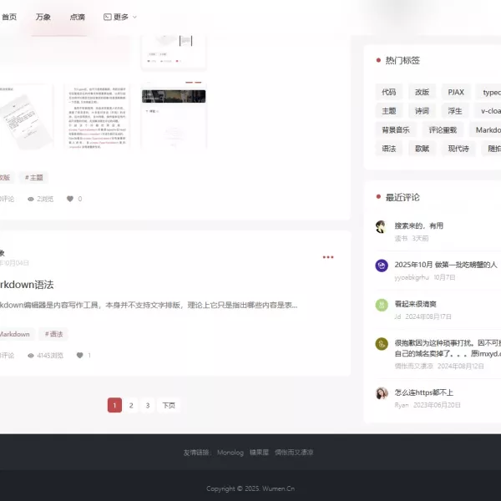501x501 pixels.
Task: Open the 首页 navigation item
Action: coord(9,17)
